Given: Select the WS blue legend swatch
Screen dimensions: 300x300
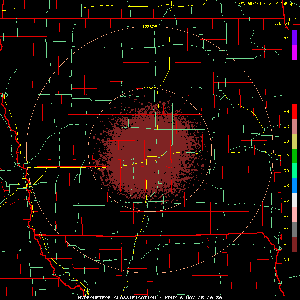Looking at the screenshot, I should click(x=294, y=185).
